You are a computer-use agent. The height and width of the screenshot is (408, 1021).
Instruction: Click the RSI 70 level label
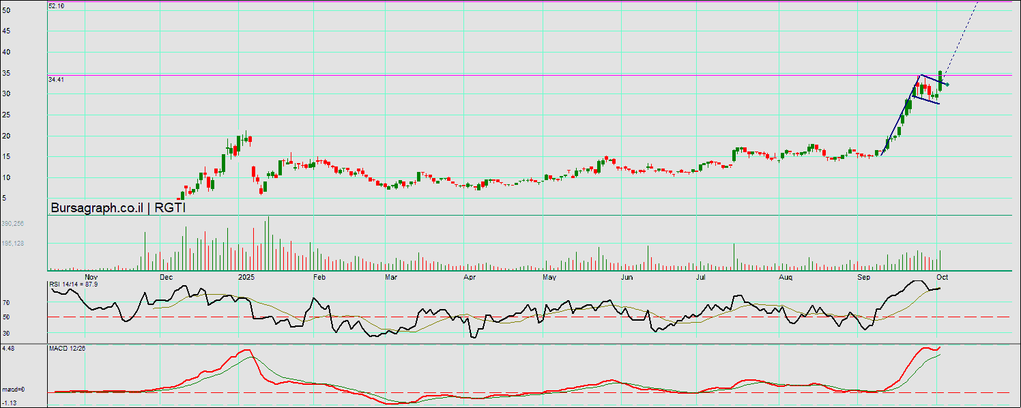6,302
